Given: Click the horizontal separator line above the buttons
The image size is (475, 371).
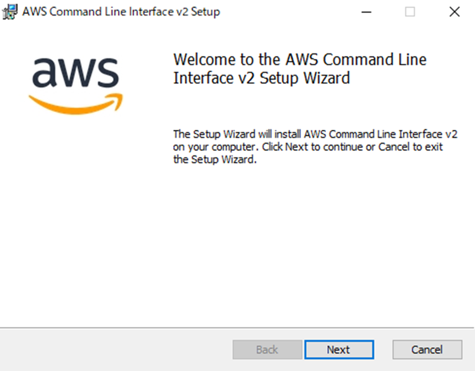Looking at the screenshot, I should coord(237,327).
